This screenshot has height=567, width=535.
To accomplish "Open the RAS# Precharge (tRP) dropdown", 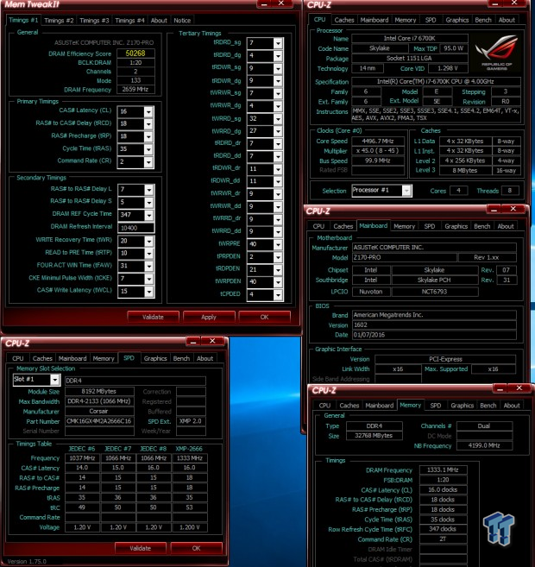I will [148, 137].
